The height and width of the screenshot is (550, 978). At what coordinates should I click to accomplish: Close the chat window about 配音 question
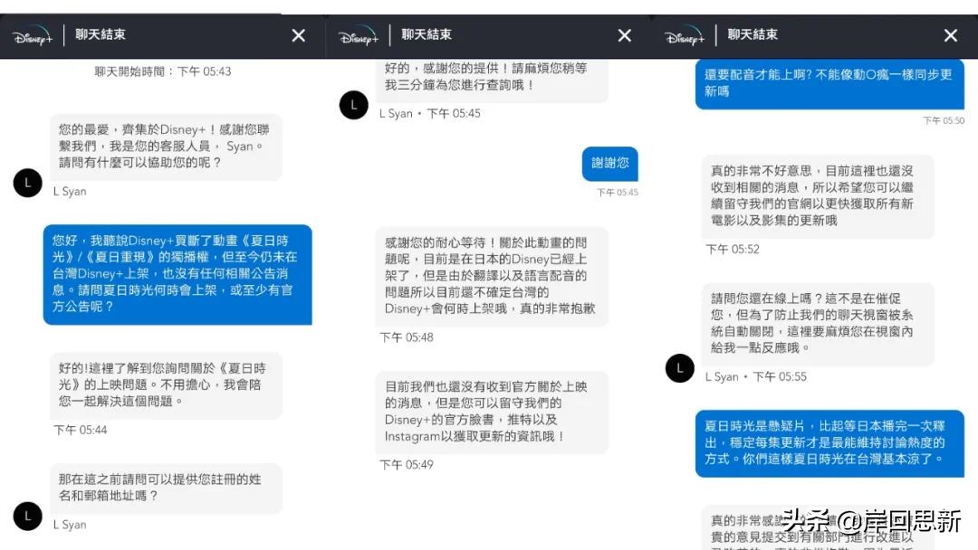tap(951, 35)
